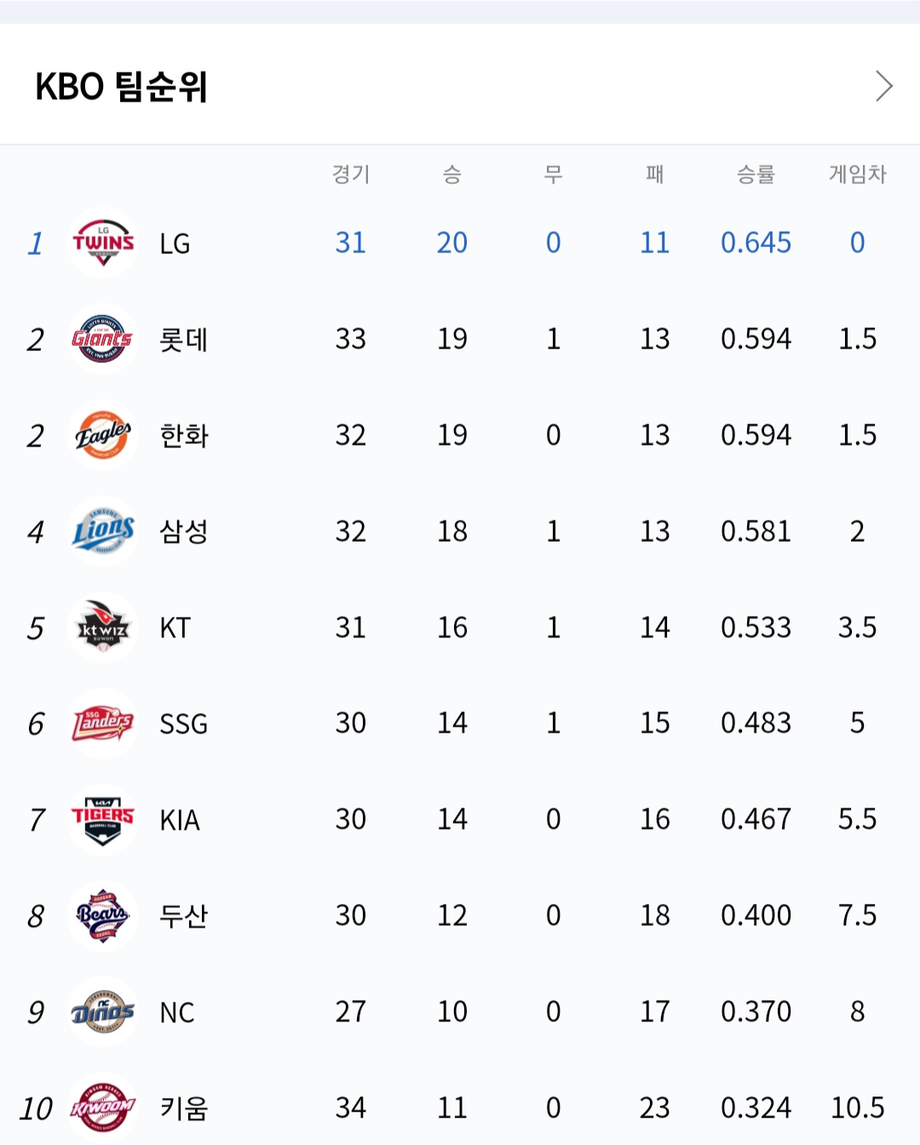
Task: Tap the 경기 column header
Action: [x=350, y=175]
